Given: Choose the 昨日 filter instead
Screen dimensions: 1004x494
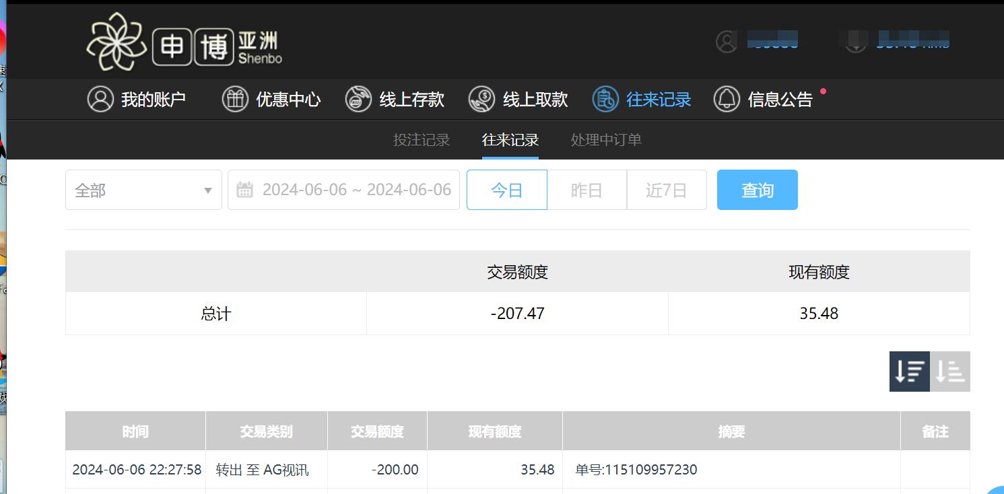Looking at the screenshot, I should [587, 190].
